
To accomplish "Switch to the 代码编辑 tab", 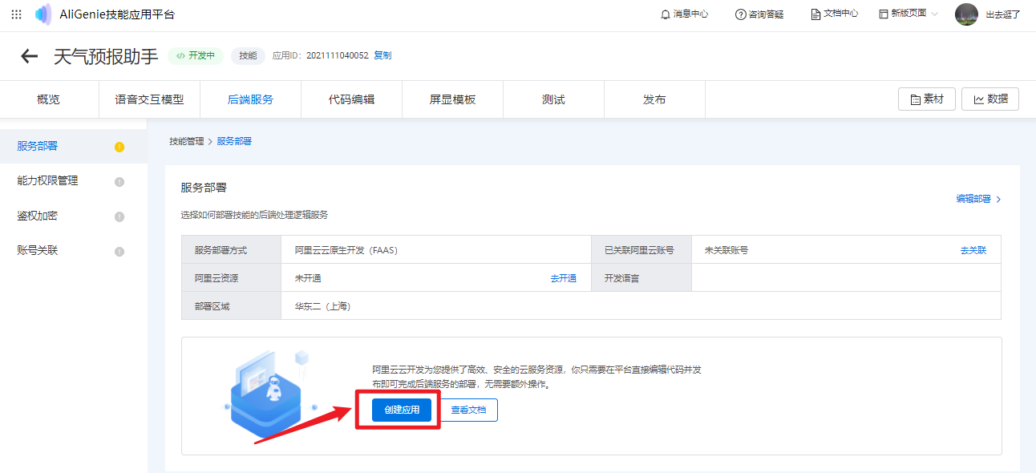I will [x=352, y=99].
